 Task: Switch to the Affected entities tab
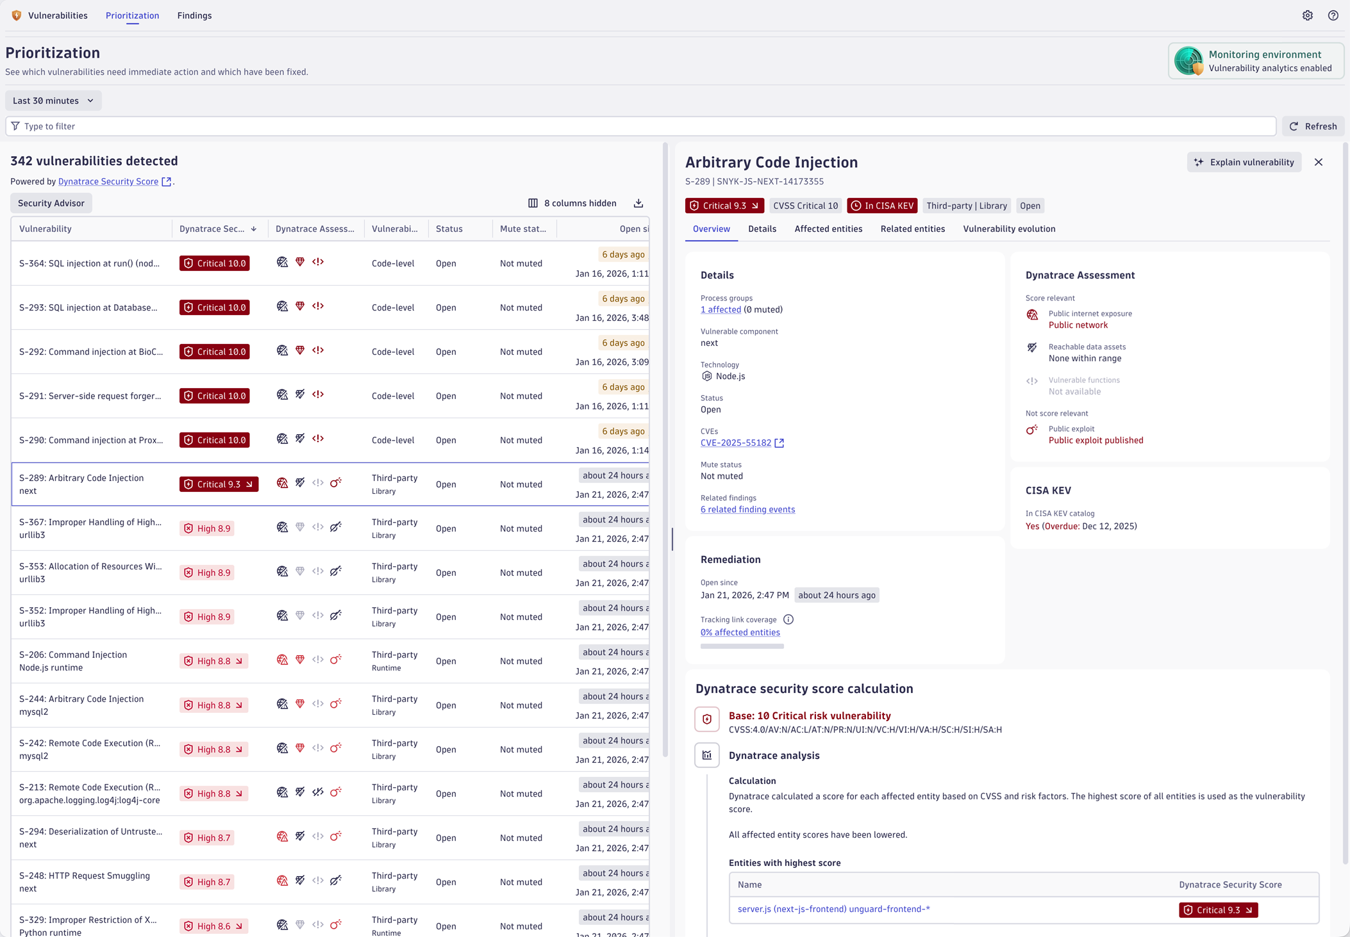click(x=828, y=229)
